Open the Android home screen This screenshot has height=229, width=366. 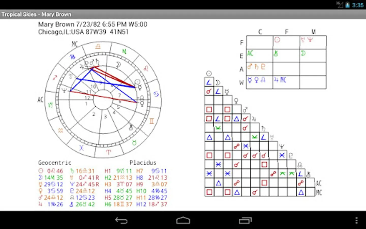tap(183, 220)
